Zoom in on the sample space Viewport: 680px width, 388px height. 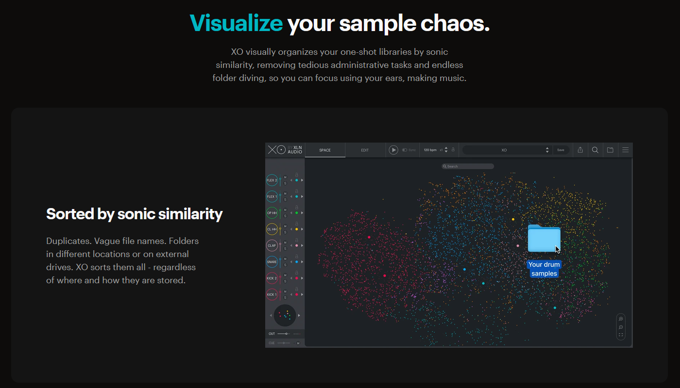pos(621,319)
